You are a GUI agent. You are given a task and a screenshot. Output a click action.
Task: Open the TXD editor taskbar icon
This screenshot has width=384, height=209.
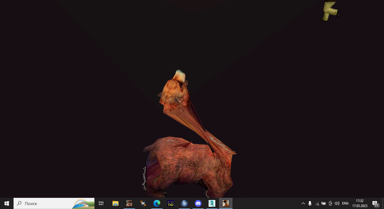(x=170, y=203)
